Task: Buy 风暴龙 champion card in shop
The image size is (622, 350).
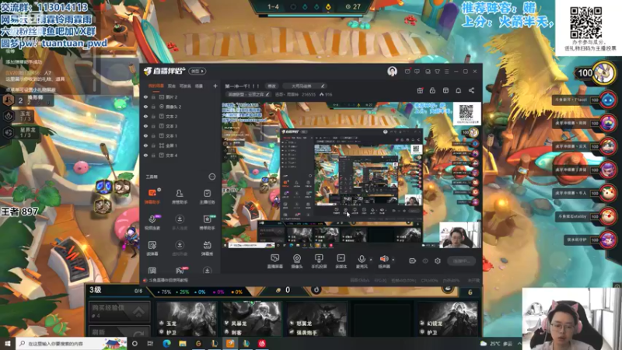Action: [x=251, y=319]
